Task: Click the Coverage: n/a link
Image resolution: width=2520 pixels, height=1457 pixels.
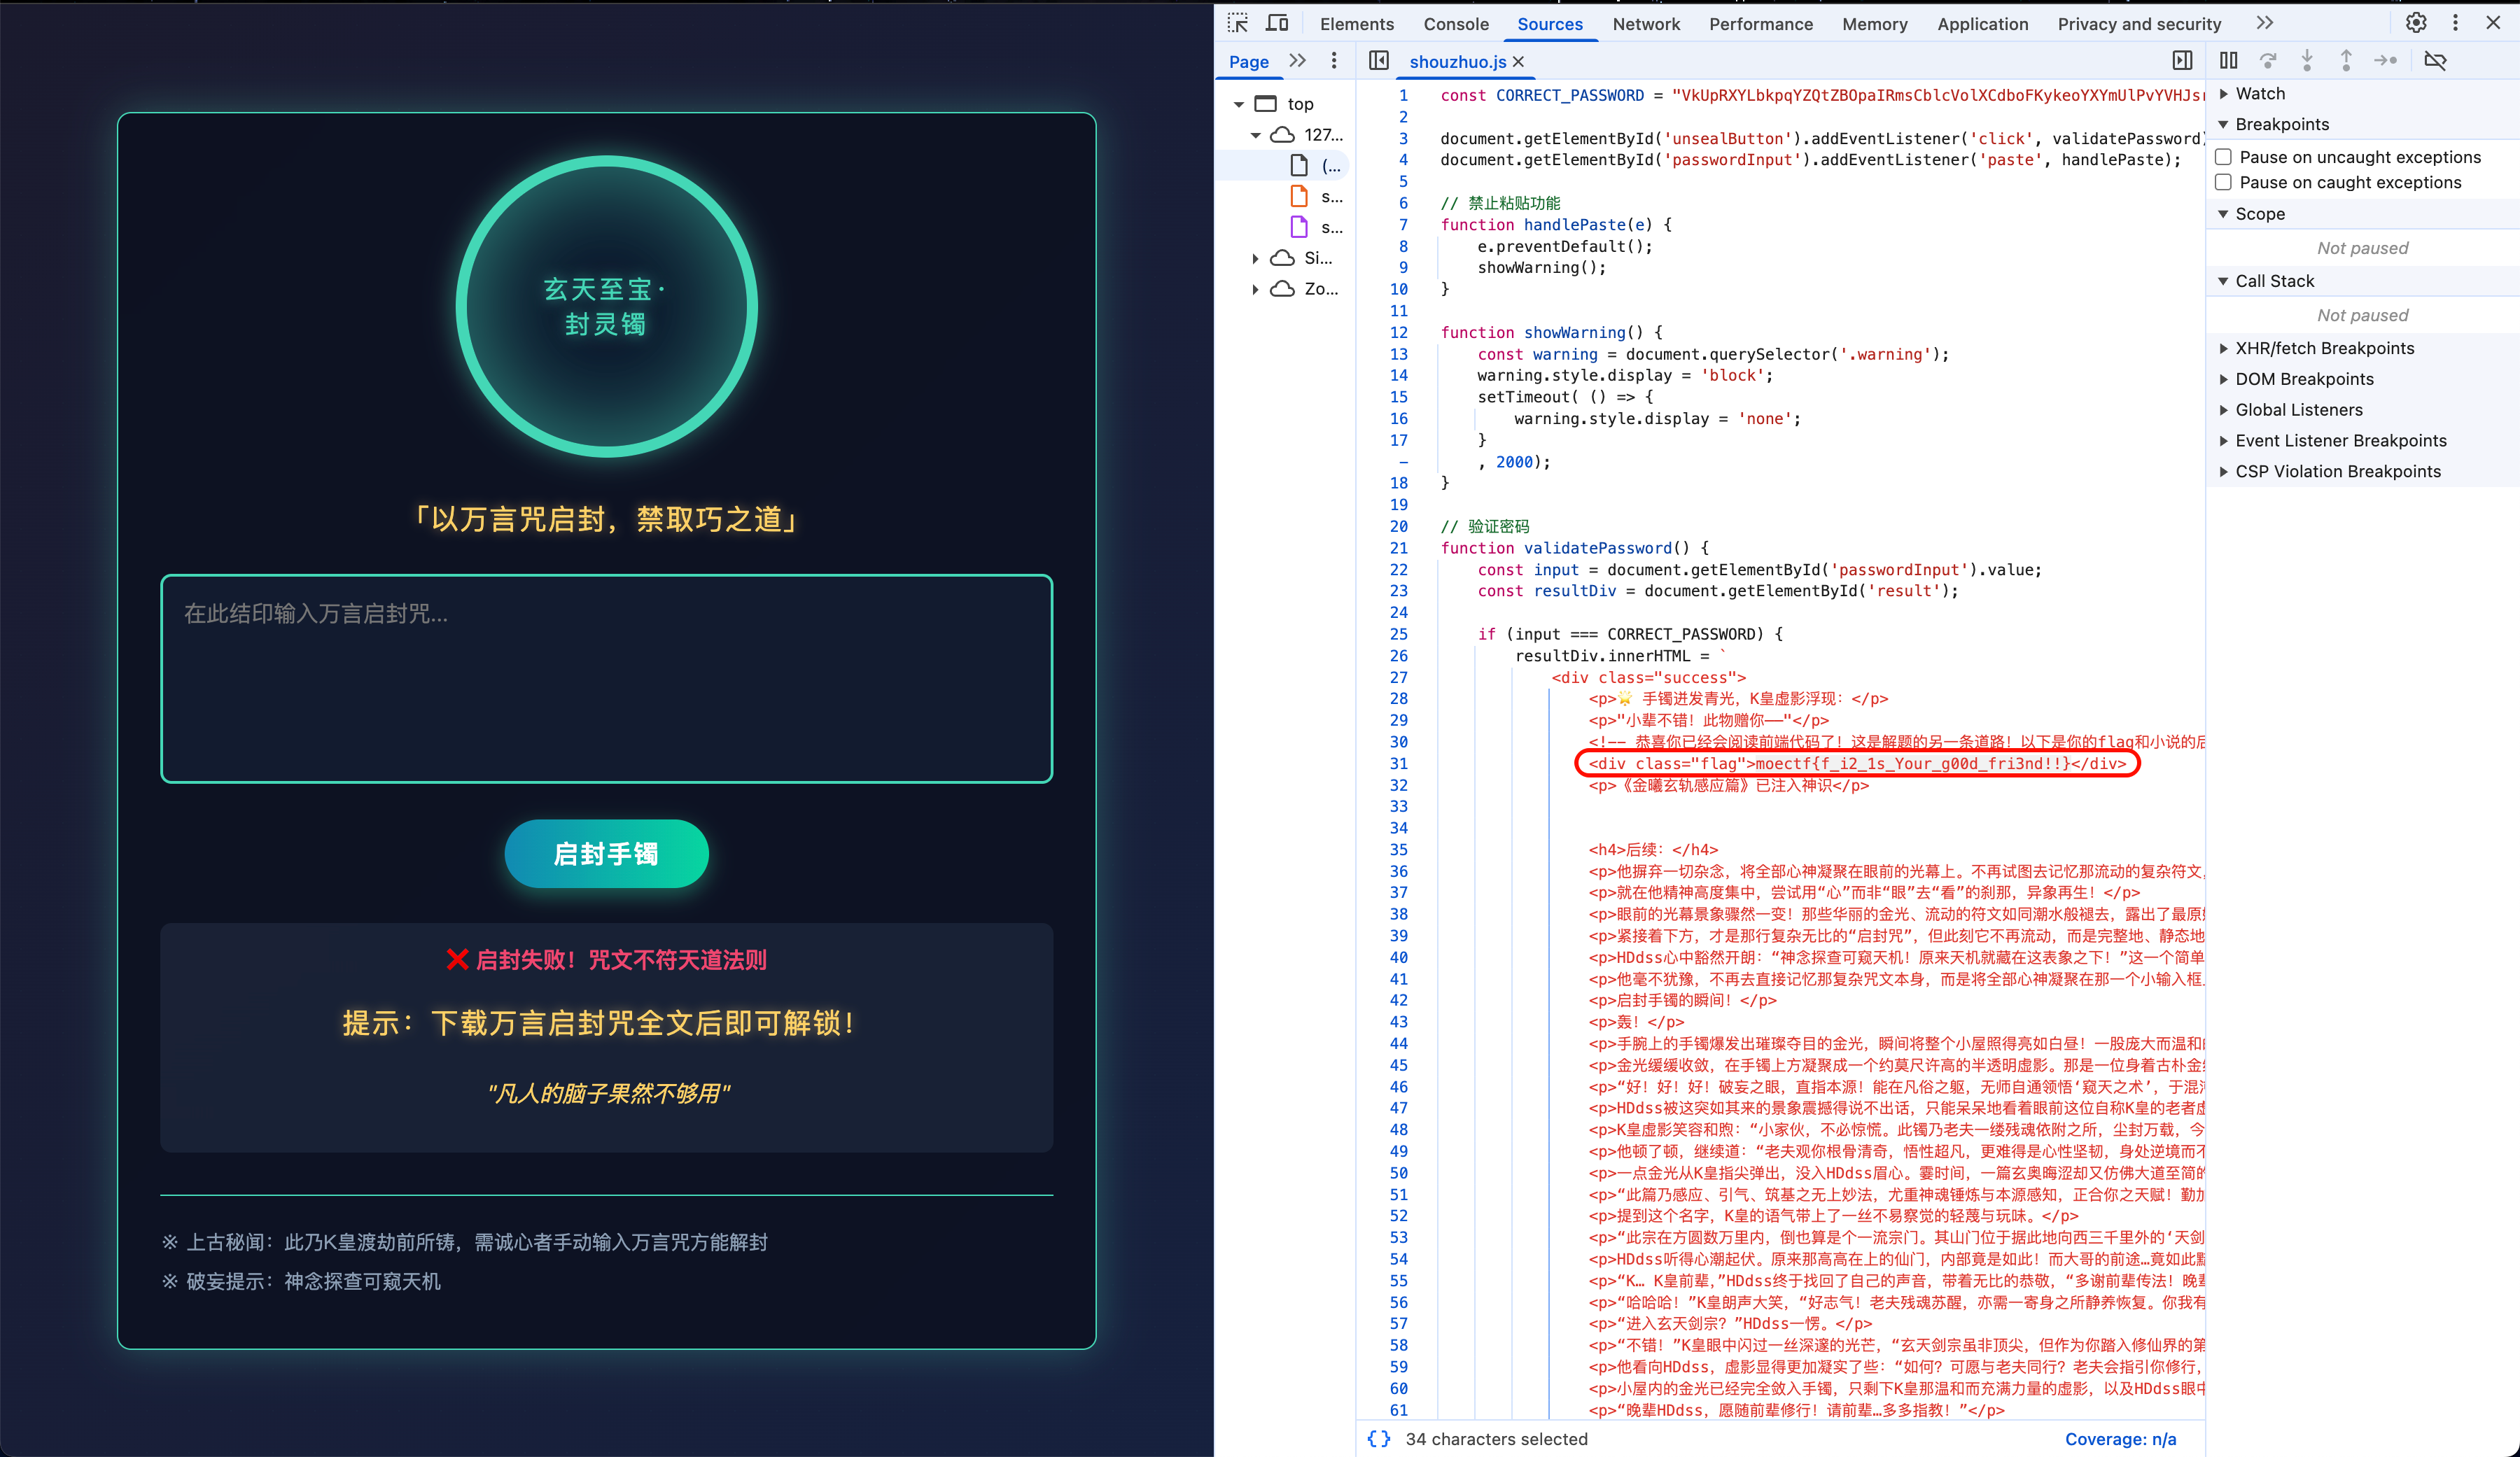Action: tap(2120, 1439)
